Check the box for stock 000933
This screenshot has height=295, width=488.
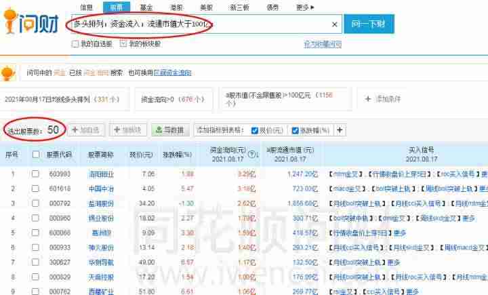[35, 248]
